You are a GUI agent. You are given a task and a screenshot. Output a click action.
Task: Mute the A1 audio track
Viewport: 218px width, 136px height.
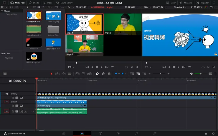coord(25,111)
